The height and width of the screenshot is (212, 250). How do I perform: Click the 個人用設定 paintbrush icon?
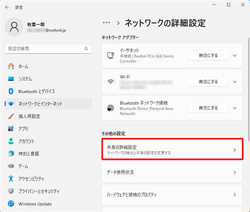(x=11, y=116)
